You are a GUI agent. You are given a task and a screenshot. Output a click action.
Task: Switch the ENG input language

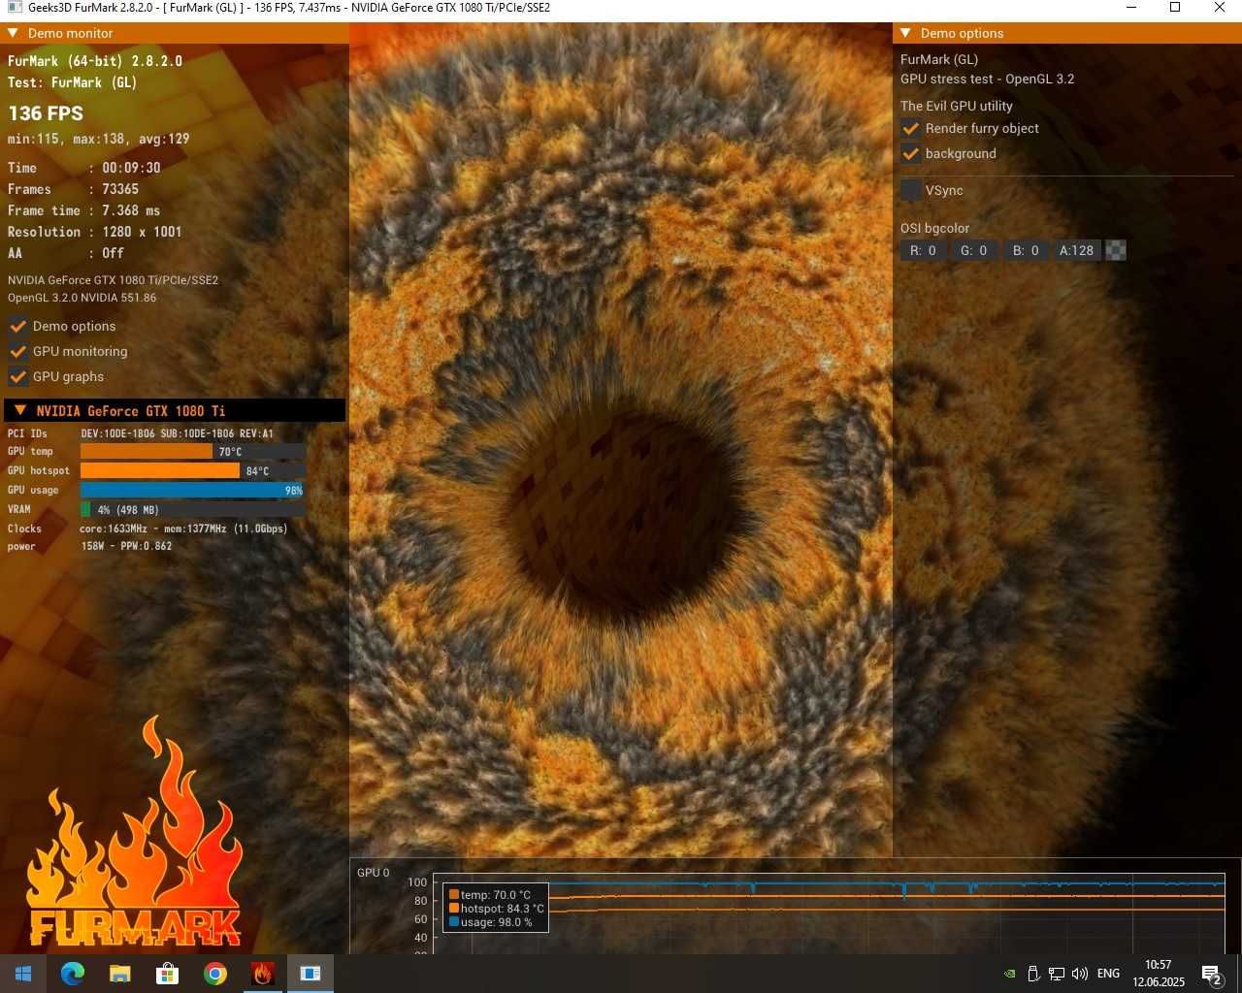(1108, 974)
